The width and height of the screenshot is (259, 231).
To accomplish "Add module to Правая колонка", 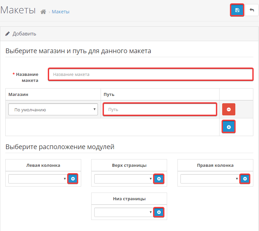I will point(245,179).
